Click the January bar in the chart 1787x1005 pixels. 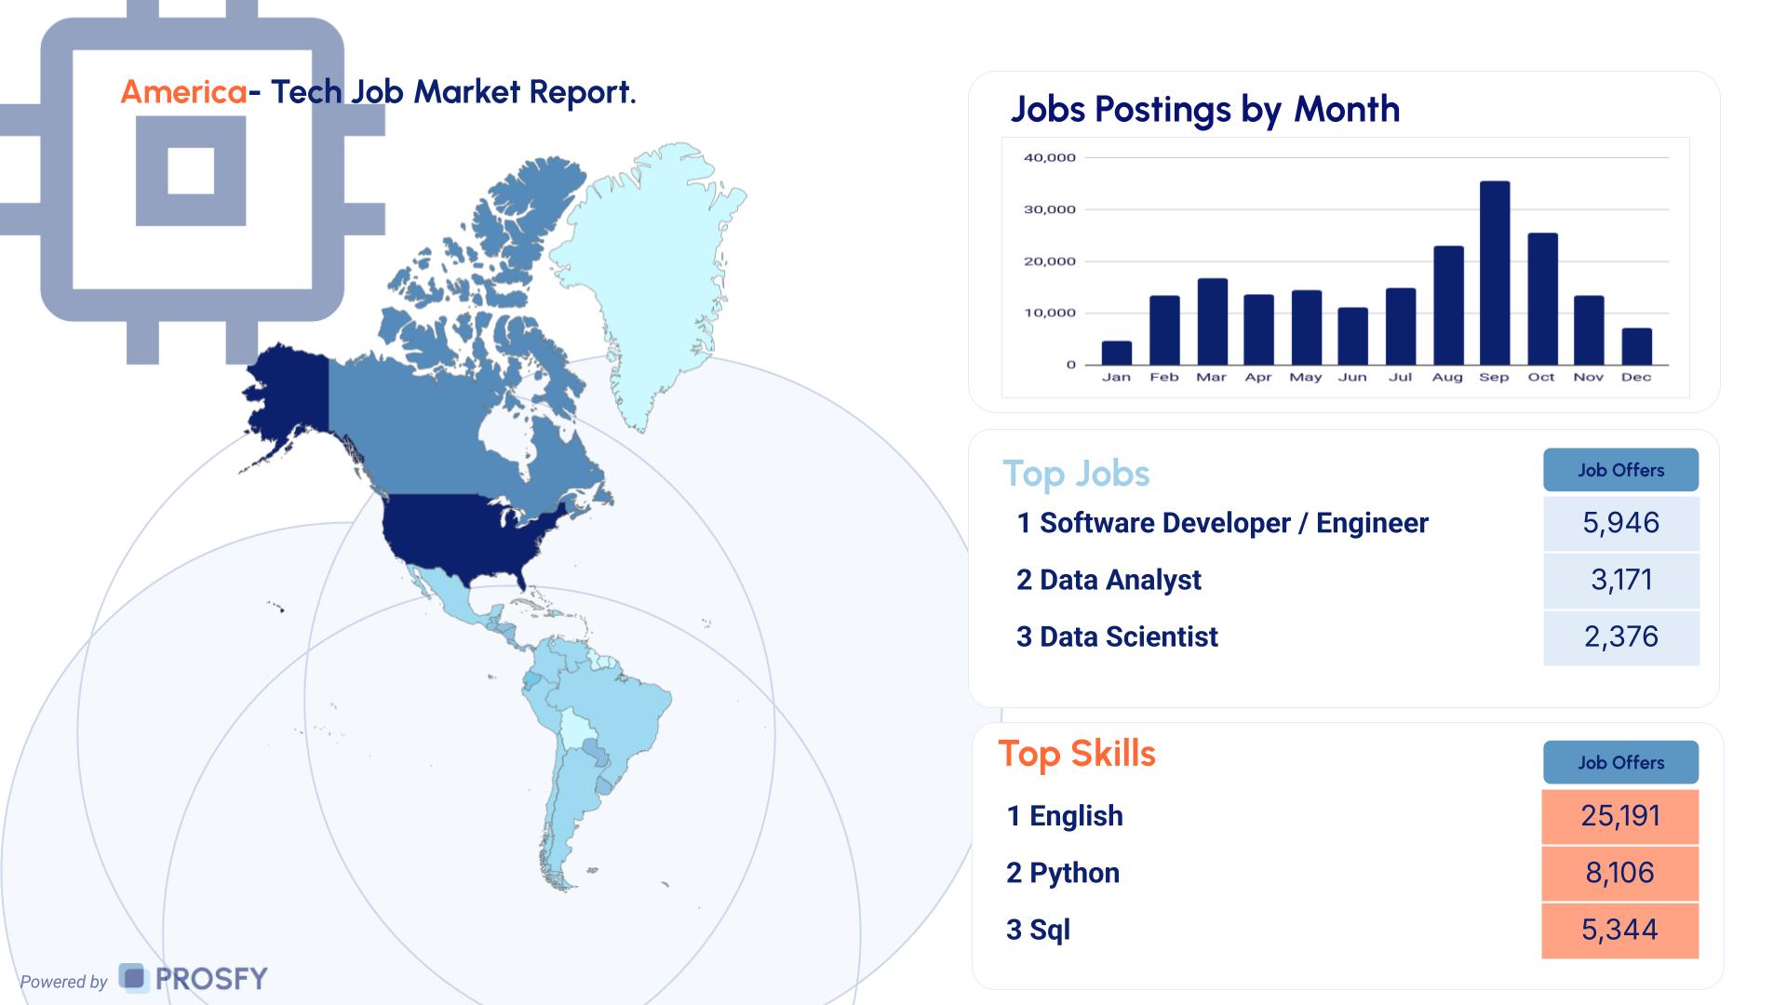coord(1117,353)
